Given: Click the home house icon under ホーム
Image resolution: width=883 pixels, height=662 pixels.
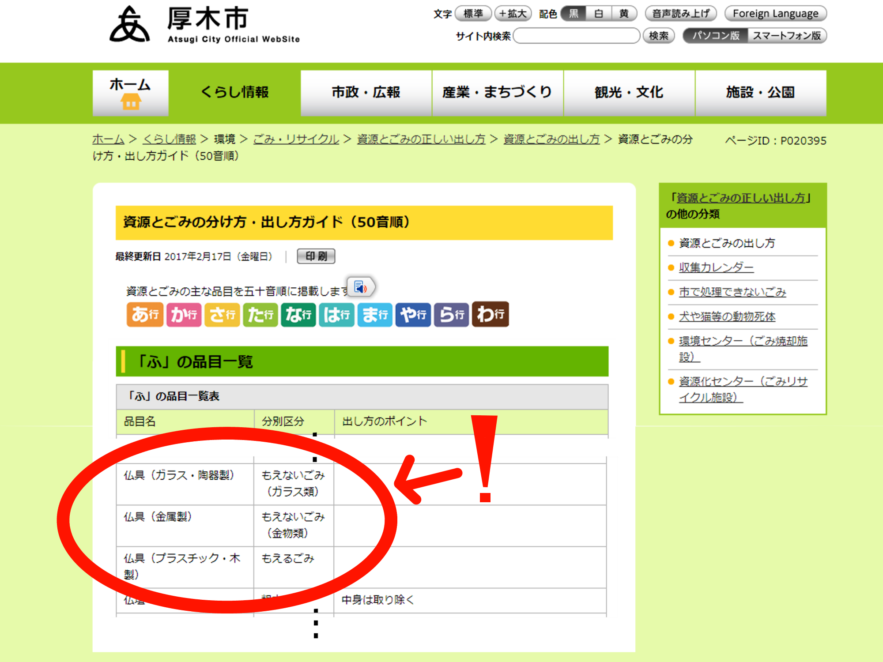Looking at the screenshot, I should point(131,102).
